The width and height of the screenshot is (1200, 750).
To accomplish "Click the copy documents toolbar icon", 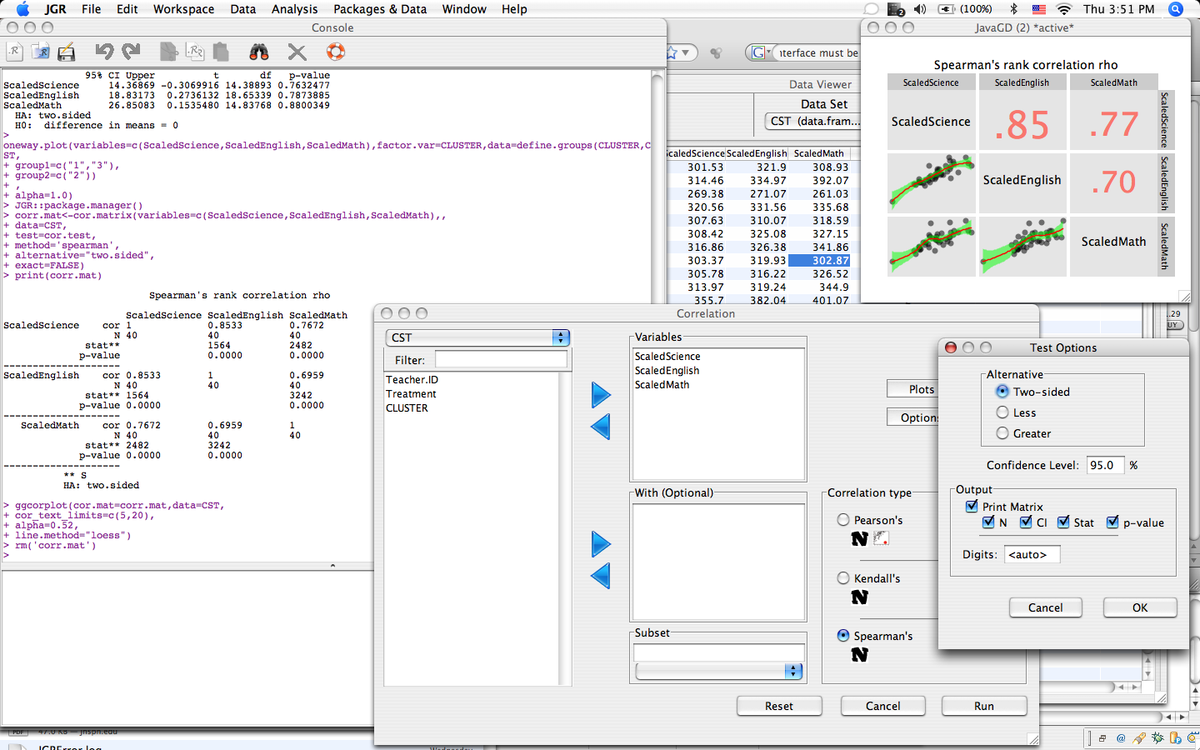I will click(195, 52).
